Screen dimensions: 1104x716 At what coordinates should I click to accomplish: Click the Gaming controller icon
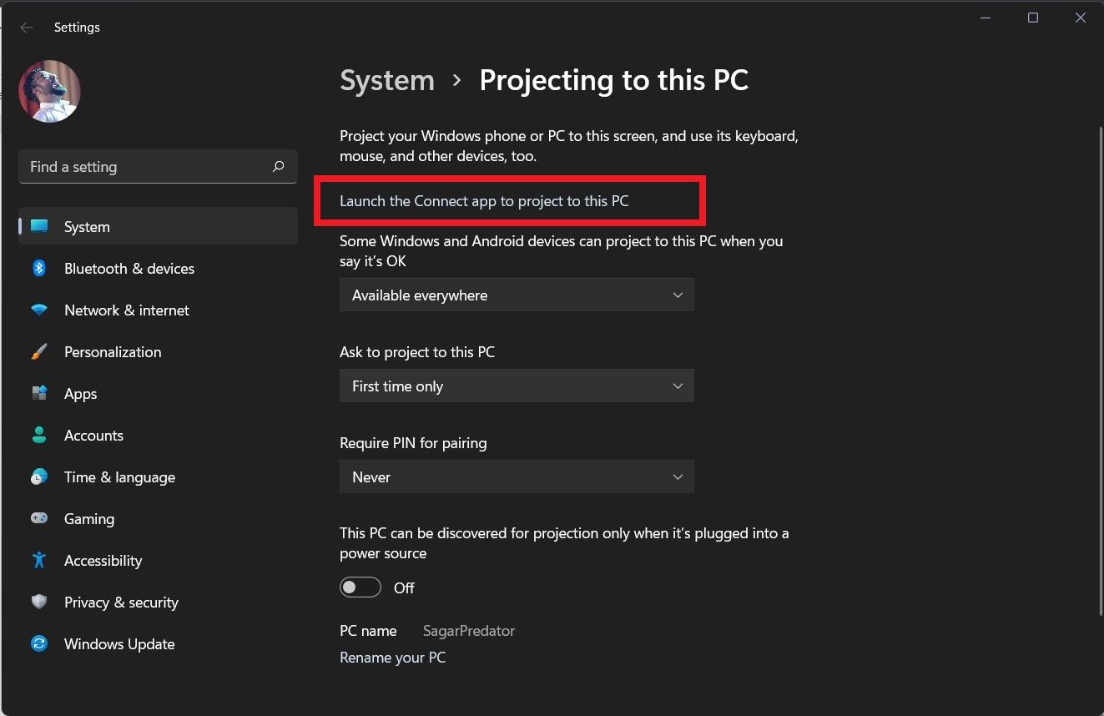click(x=39, y=518)
